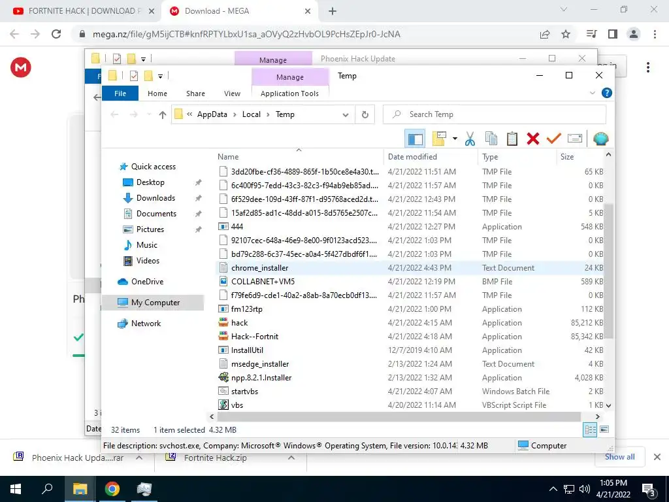The height and width of the screenshot is (502, 669).
Task: Open the recent locations dropdown arrow
Action: click(149, 114)
